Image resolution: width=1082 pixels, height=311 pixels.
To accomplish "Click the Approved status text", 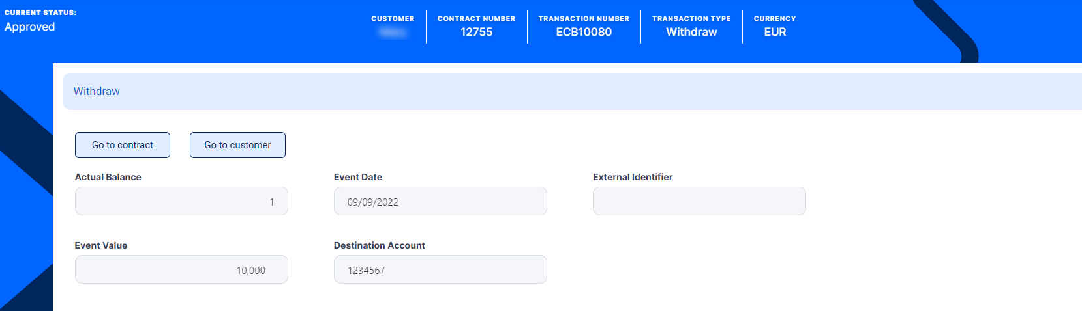I will tap(30, 27).
